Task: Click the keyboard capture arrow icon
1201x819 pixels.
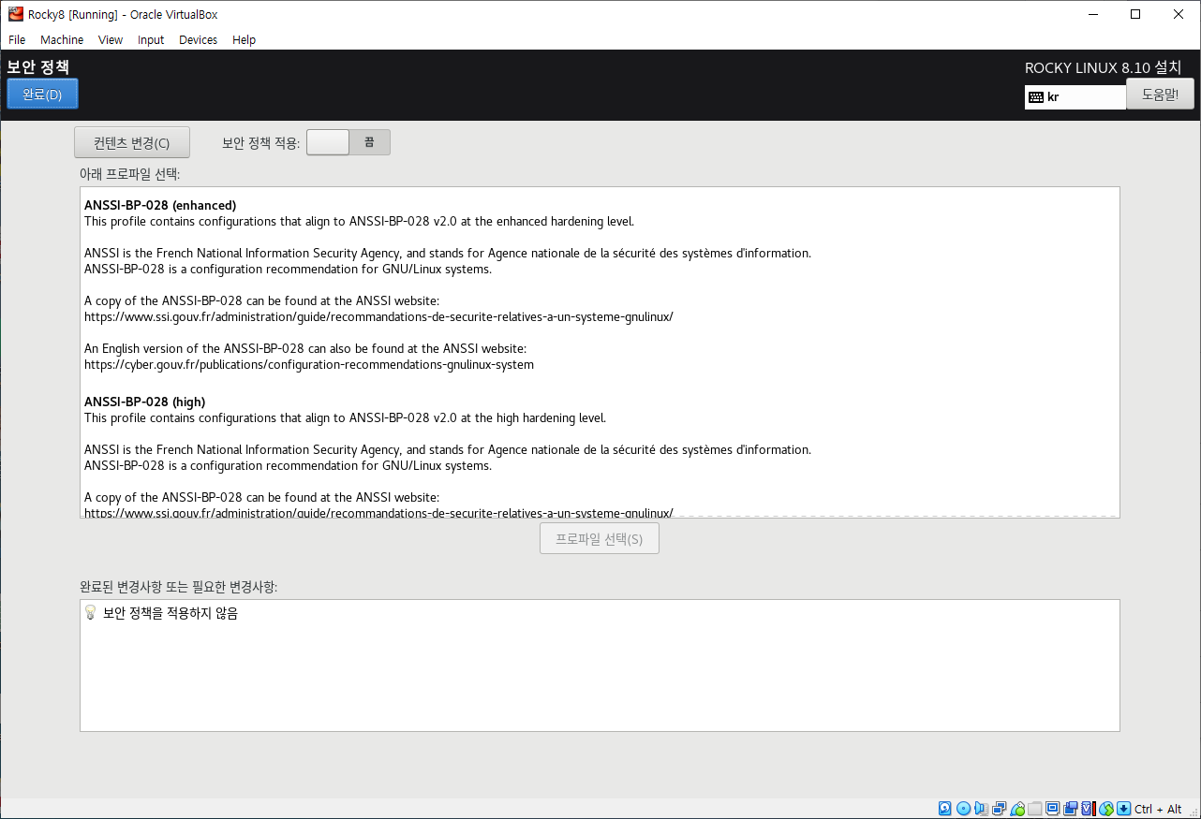Action: coord(1123,809)
